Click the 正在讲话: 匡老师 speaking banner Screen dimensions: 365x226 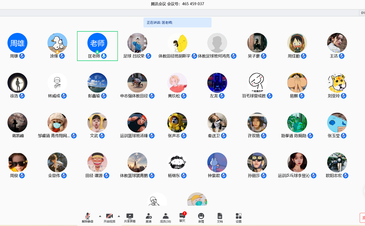coord(177,23)
